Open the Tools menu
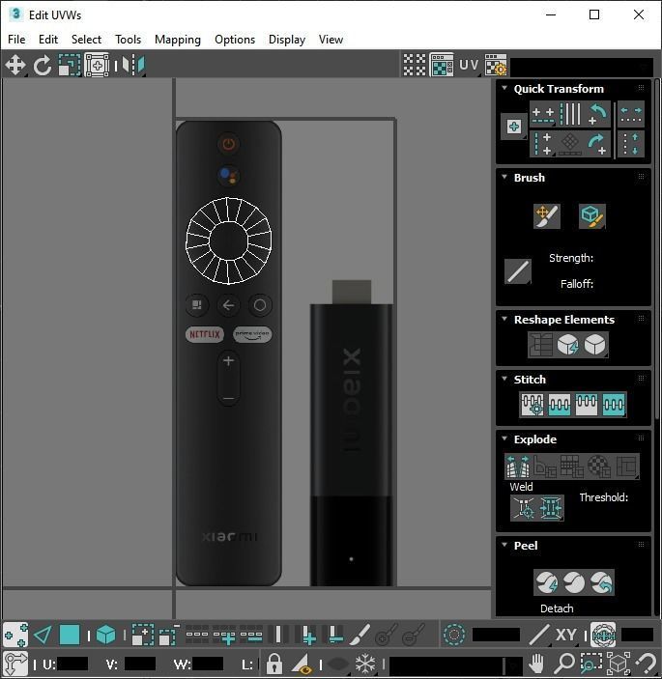The image size is (662, 679). [x=128, y=40]
